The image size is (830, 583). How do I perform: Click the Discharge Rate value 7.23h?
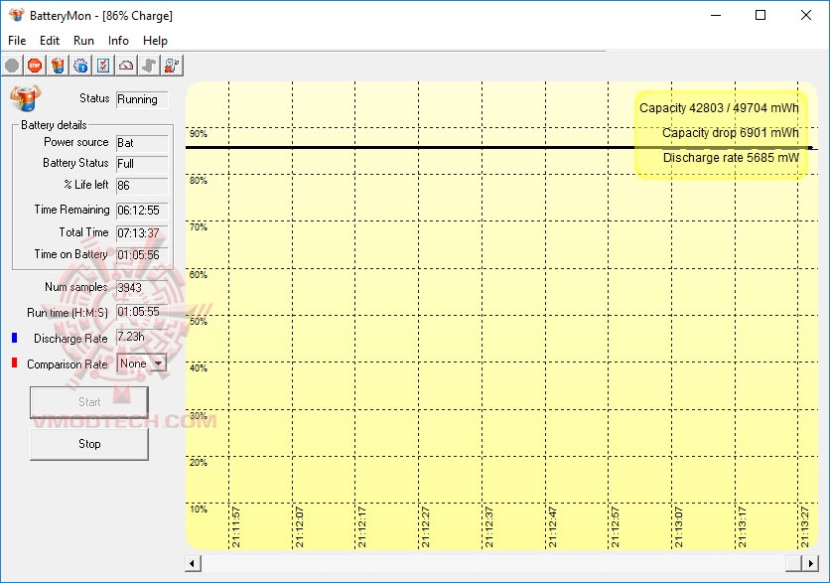(x=142, y=337)
